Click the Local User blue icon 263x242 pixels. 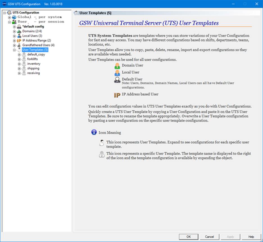pyautogui.click(x=117, y=73)
